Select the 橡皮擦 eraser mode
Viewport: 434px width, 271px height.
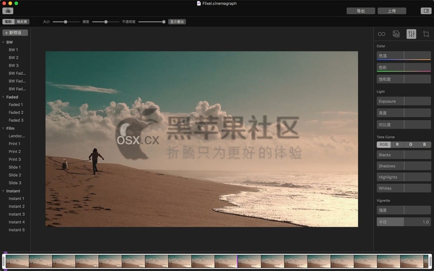coord(22,22)
